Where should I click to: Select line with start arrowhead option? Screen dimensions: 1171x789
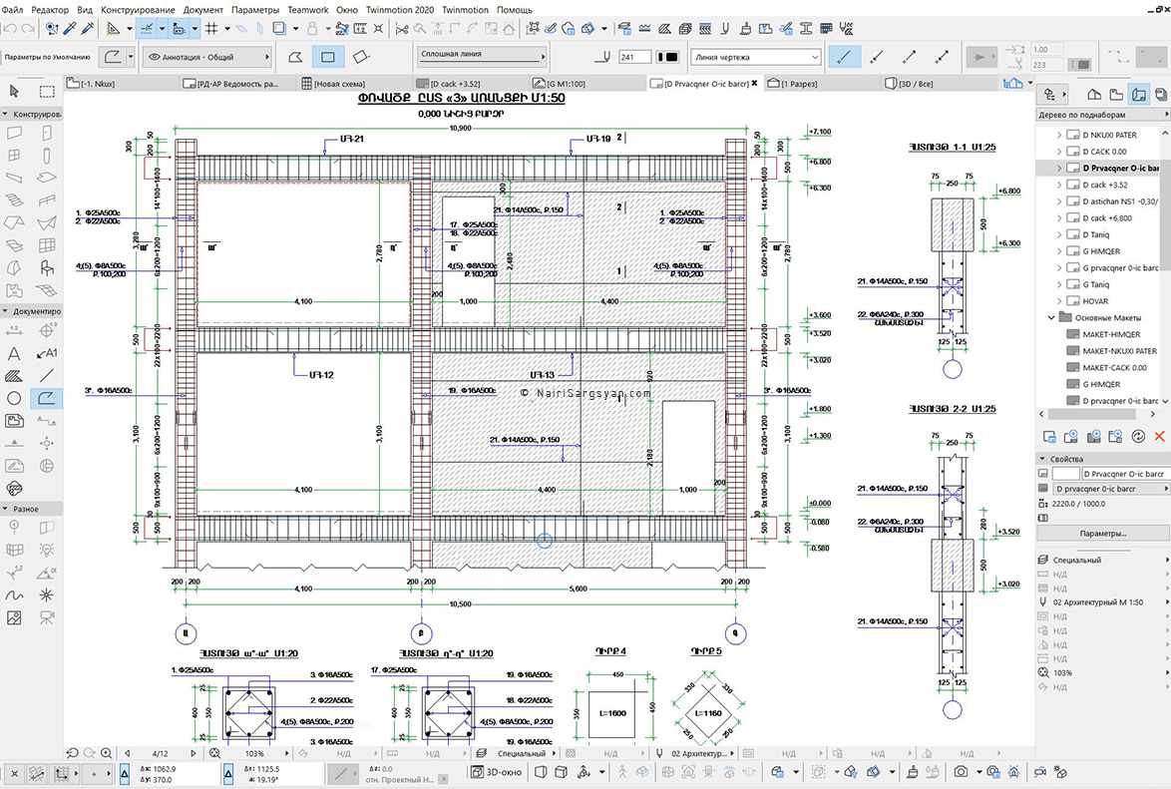877,57
